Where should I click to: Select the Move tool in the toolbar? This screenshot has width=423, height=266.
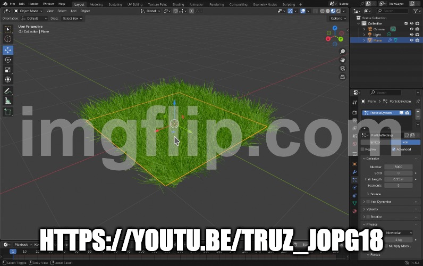click(8, 50)
